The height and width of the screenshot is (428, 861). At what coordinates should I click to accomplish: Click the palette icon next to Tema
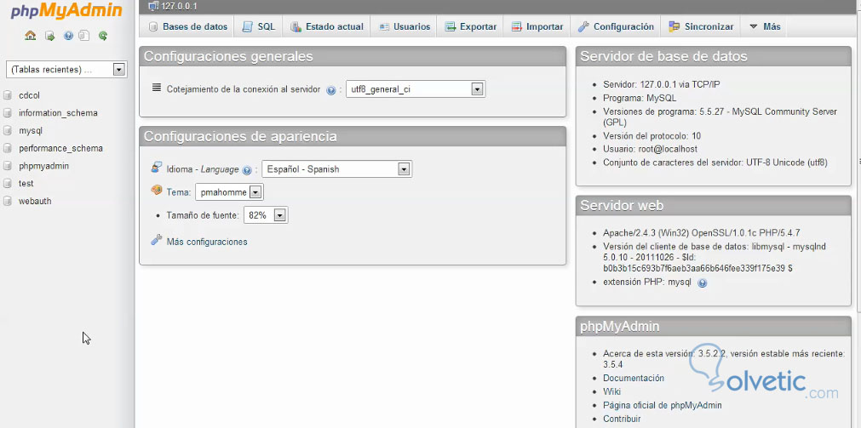tap(157, 191)
